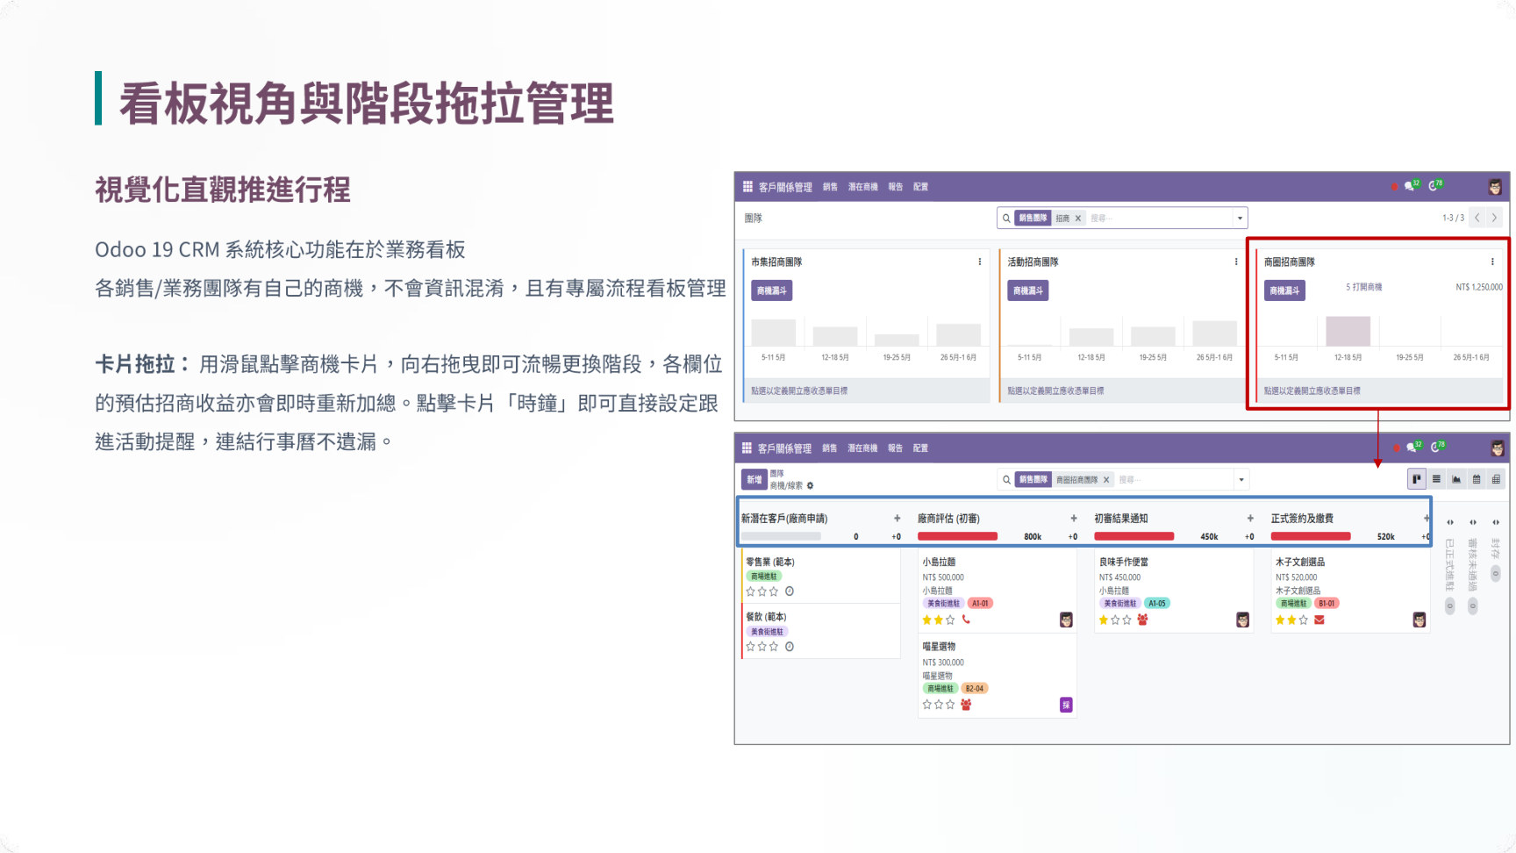Toggle the third priority star on the 小島拉麵 card

pyautogui.click(x=951, y=620)
